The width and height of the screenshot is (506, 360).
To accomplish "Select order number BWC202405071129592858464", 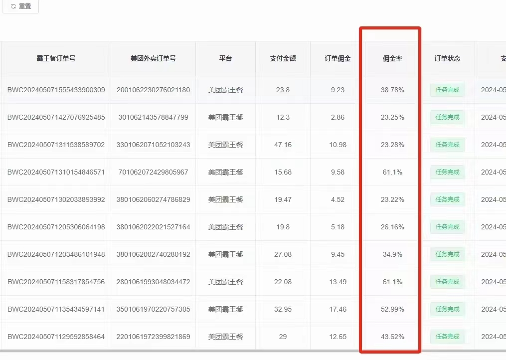I will 56,337.
